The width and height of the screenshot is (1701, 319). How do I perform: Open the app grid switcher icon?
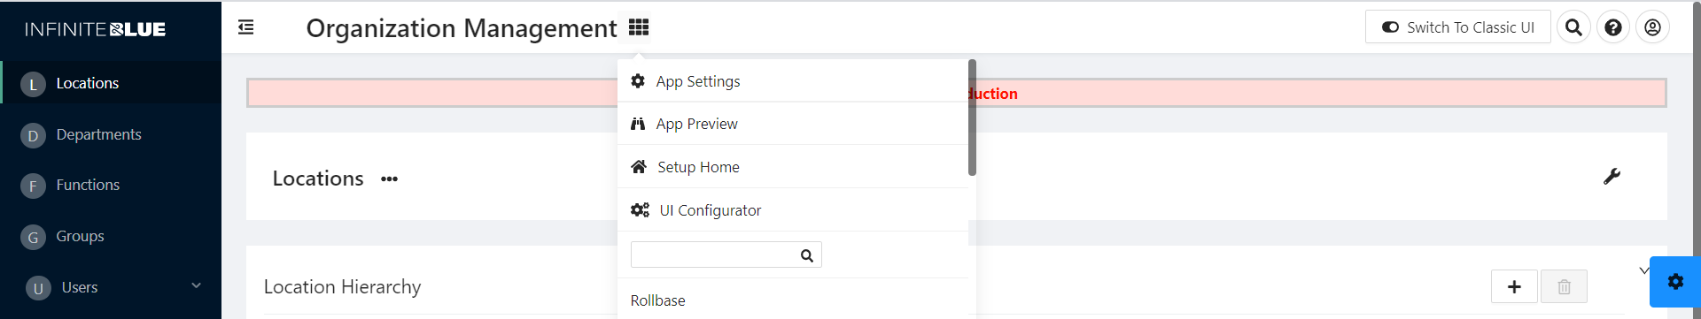pyautogui.click(x=639, y=27)
